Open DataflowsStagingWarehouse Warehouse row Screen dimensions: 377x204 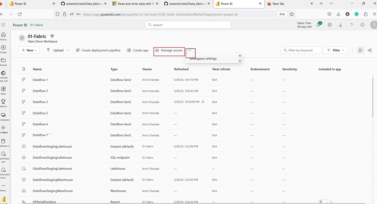[195, 191]
